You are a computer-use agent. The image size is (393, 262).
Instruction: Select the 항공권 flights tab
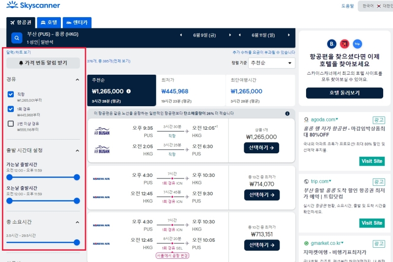pyautogui.click(x=21, y=23)
